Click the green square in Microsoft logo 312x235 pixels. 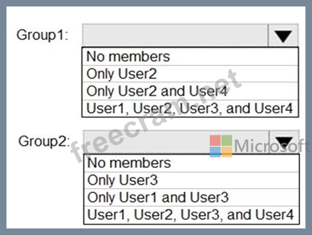pos(227,140)
